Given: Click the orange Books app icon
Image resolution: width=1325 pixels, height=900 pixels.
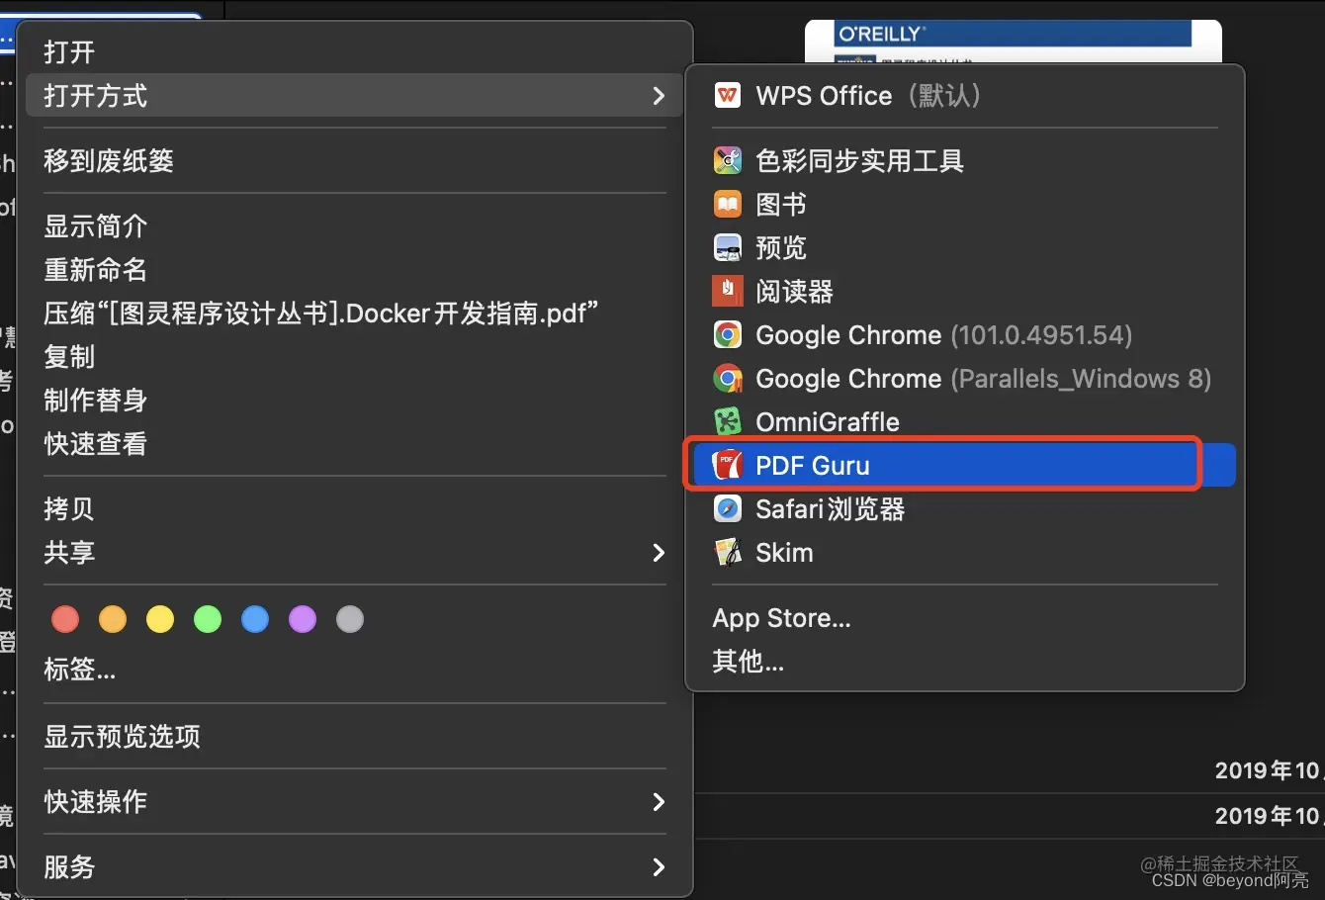Looking at the screenshot, I should pyautogui.click(x=728, y=205).
